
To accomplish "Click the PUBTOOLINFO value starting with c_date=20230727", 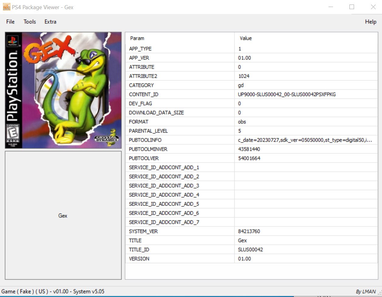I will point(305,140).
